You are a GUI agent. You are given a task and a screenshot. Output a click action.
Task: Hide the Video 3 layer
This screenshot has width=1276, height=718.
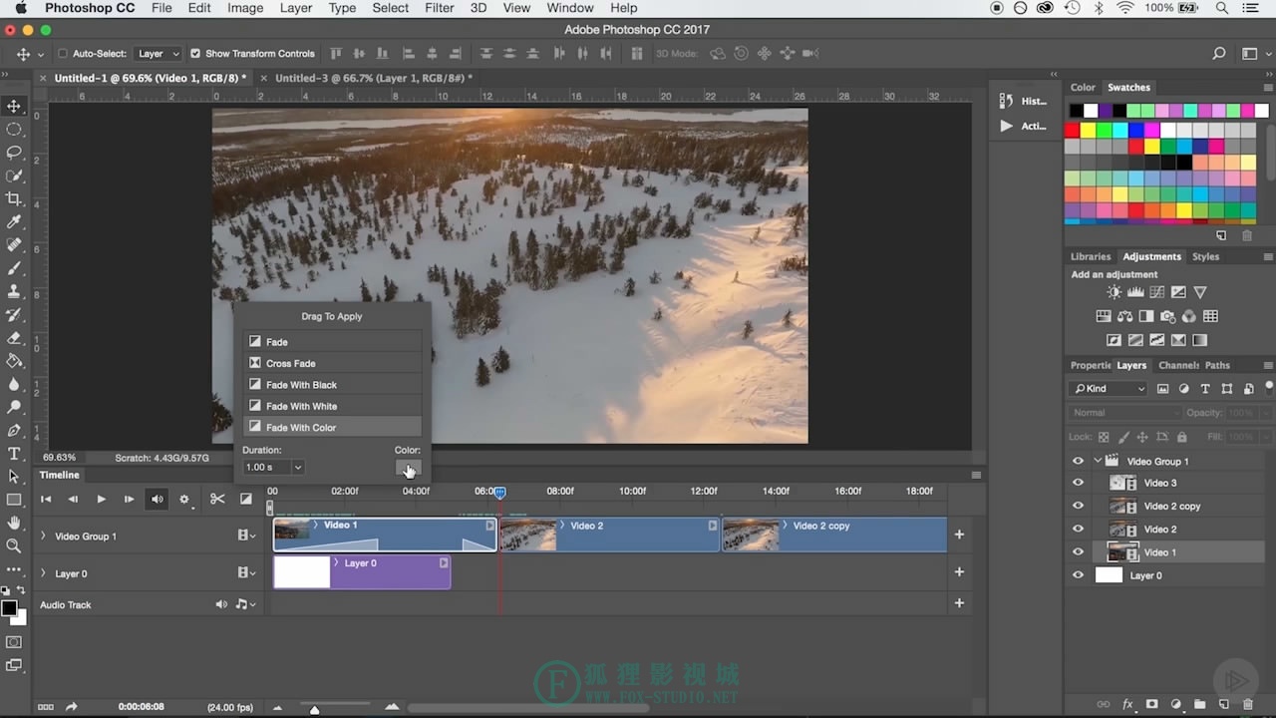1078,483
